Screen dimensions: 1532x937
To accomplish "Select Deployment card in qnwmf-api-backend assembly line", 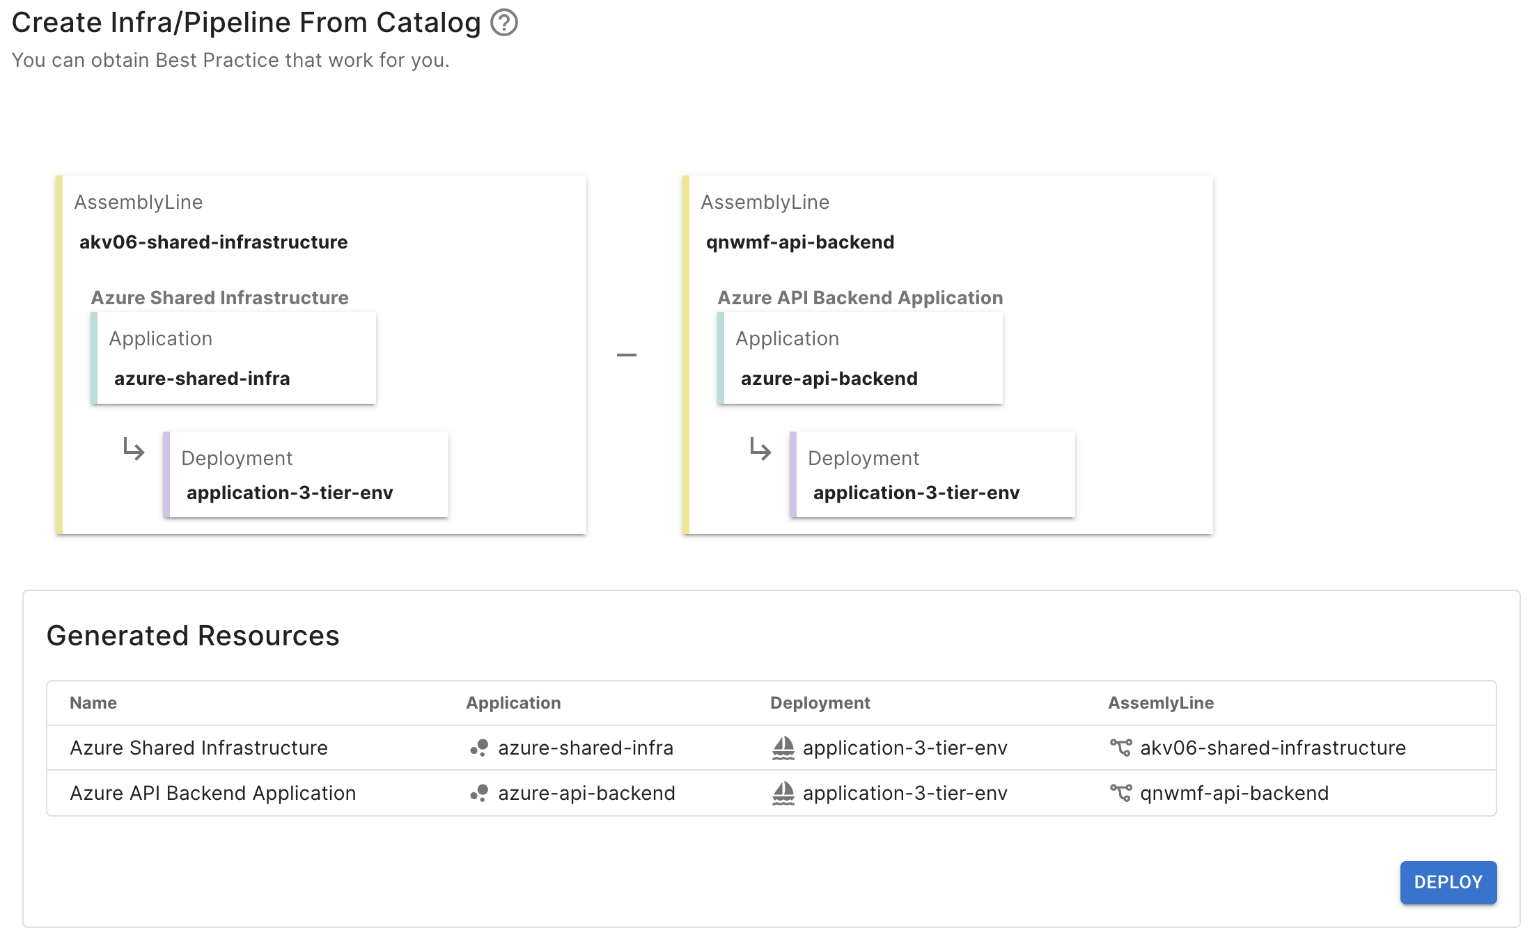I will (x=933, y=475).
